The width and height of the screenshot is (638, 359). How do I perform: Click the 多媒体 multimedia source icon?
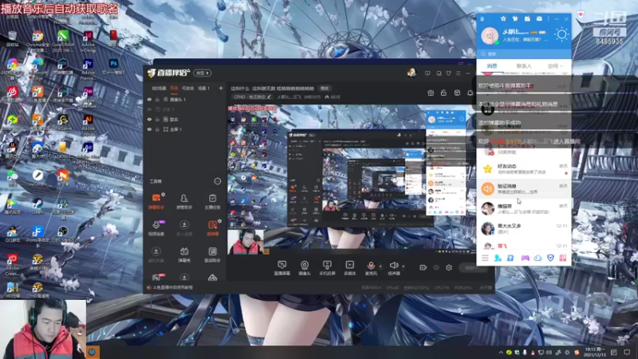click(349, 268)
